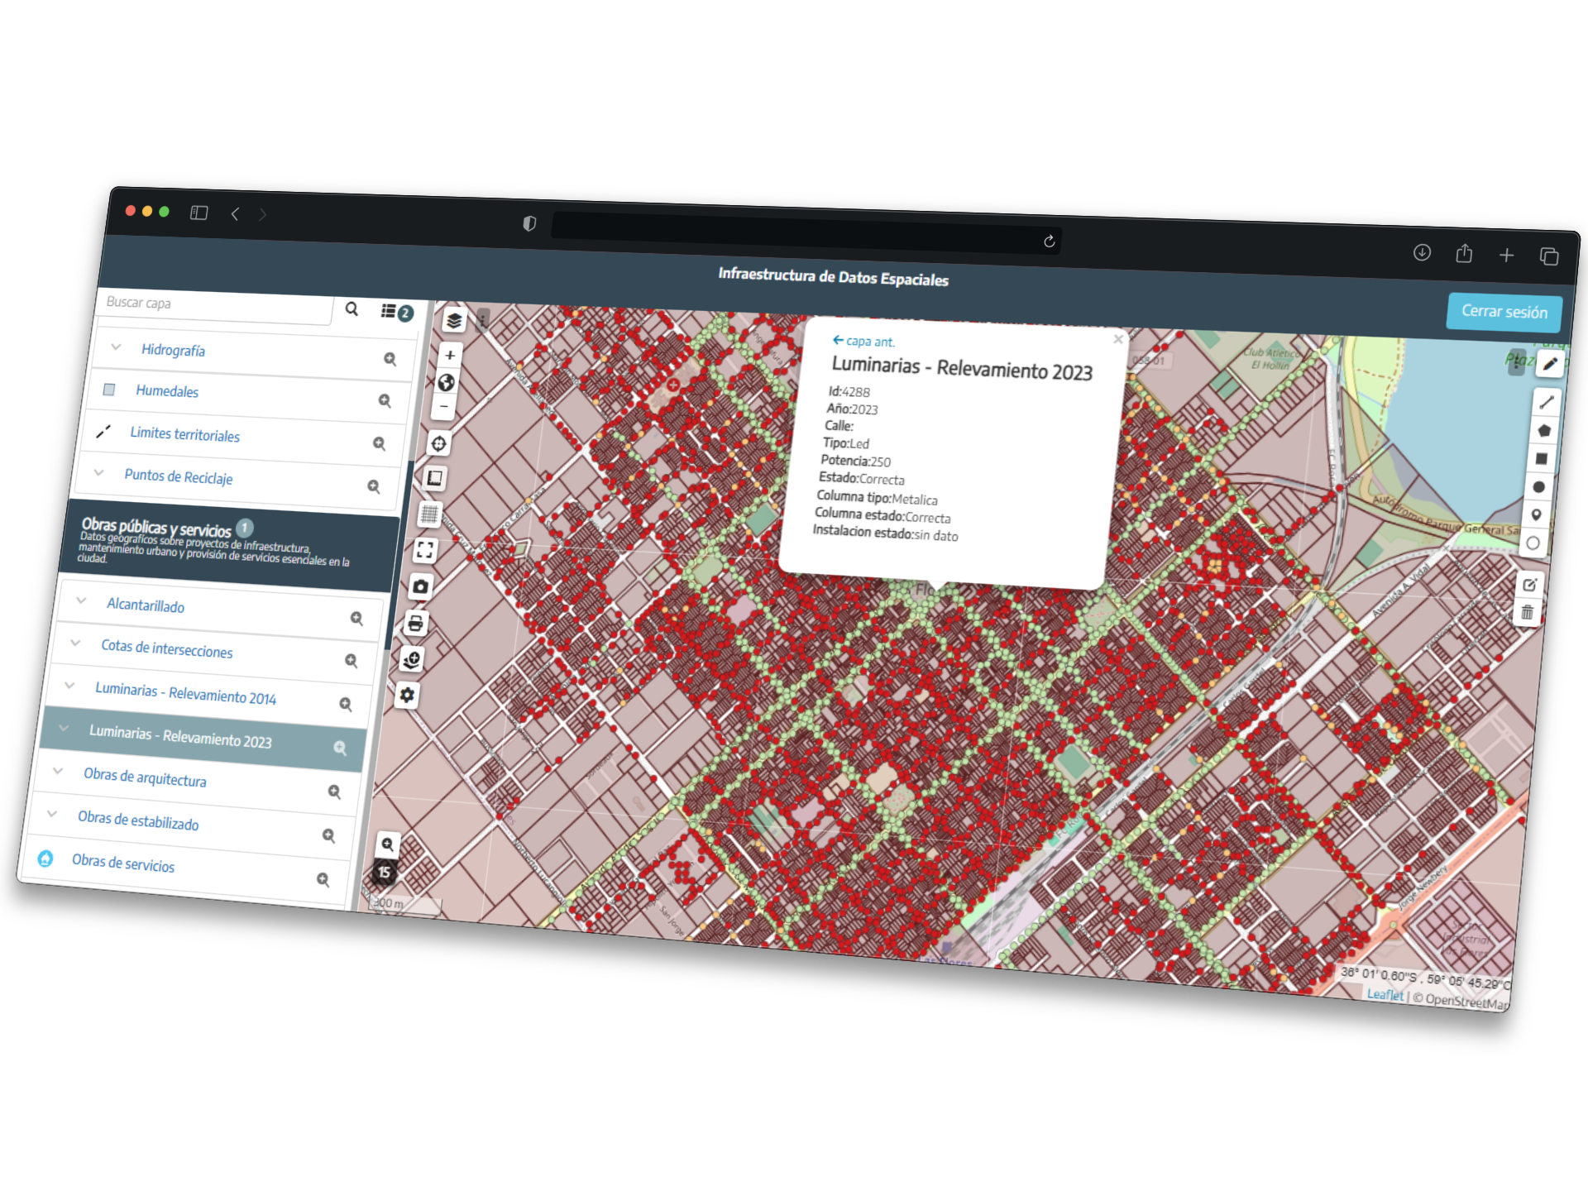Click the zoom magnifier above level 15
The image size is (1588, 1191).
click(x=387, y=844)
